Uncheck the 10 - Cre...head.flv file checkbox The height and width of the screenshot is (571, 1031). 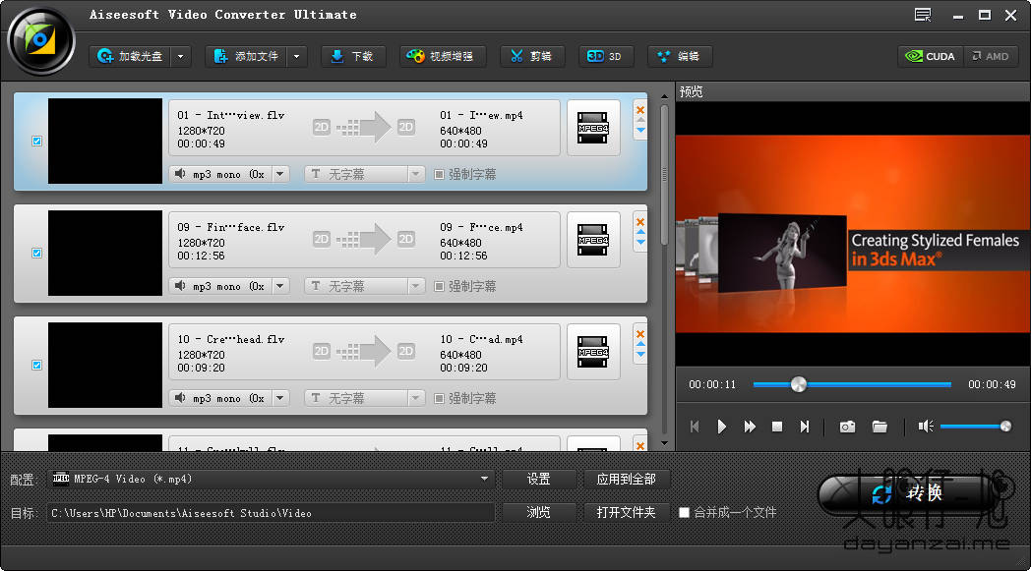(x=36, y=365)
